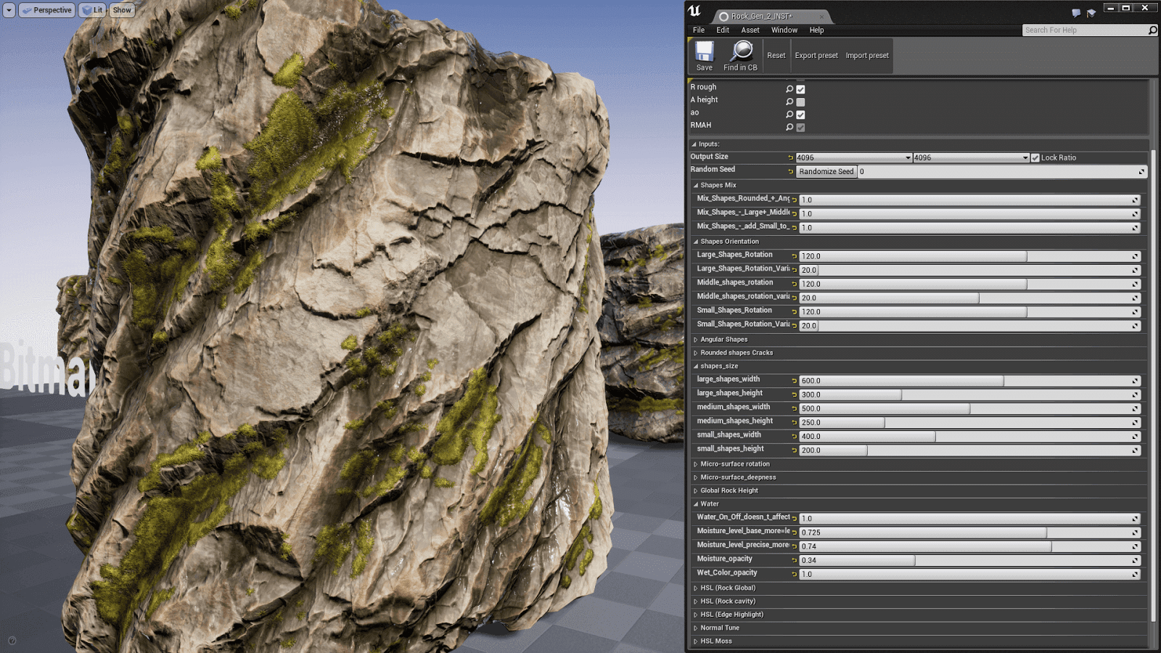This screenshot has width=1161, height=653.
Task: Select the Find in CB magnifier icon
Action: (x=740, y=51)
